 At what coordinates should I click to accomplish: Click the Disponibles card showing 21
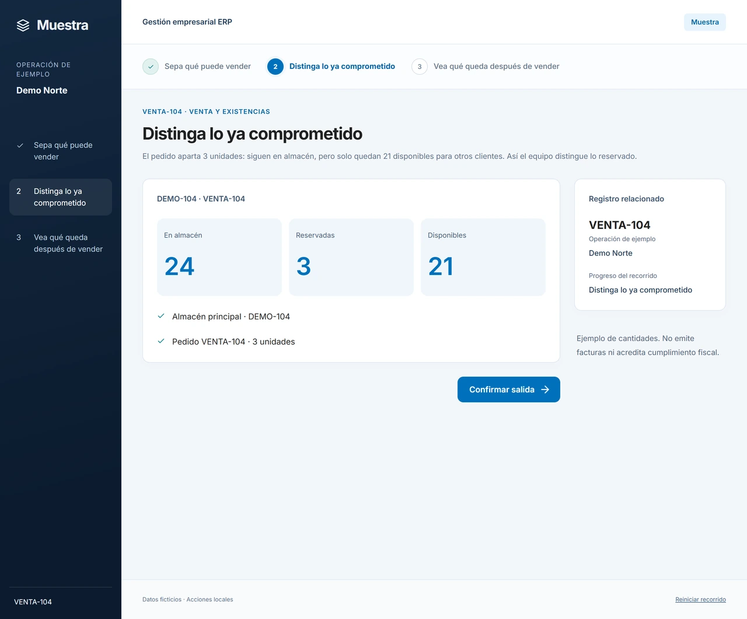click(483, 257)
